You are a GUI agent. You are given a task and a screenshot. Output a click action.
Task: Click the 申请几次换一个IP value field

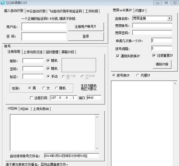(x=162, y=40)
